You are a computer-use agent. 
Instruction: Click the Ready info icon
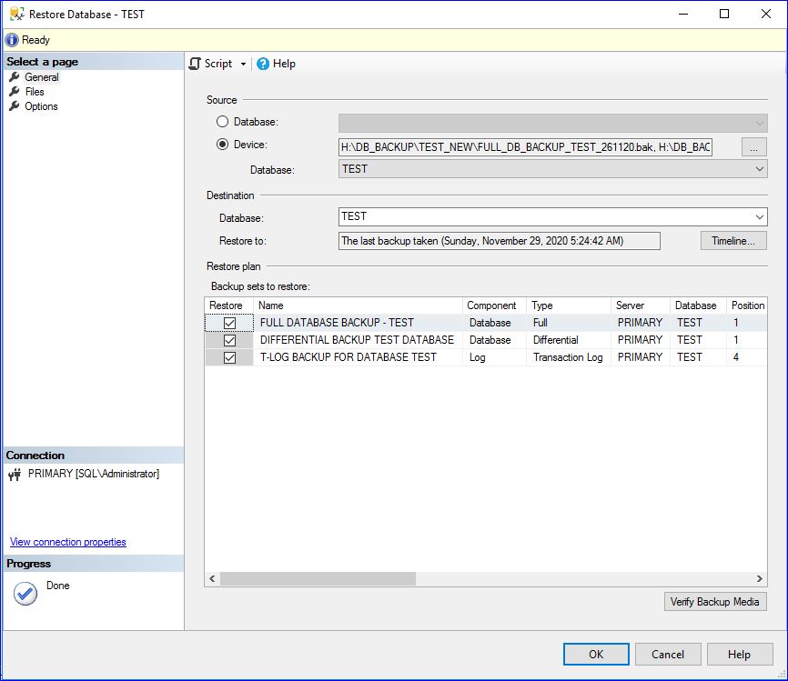coord(12,40)
